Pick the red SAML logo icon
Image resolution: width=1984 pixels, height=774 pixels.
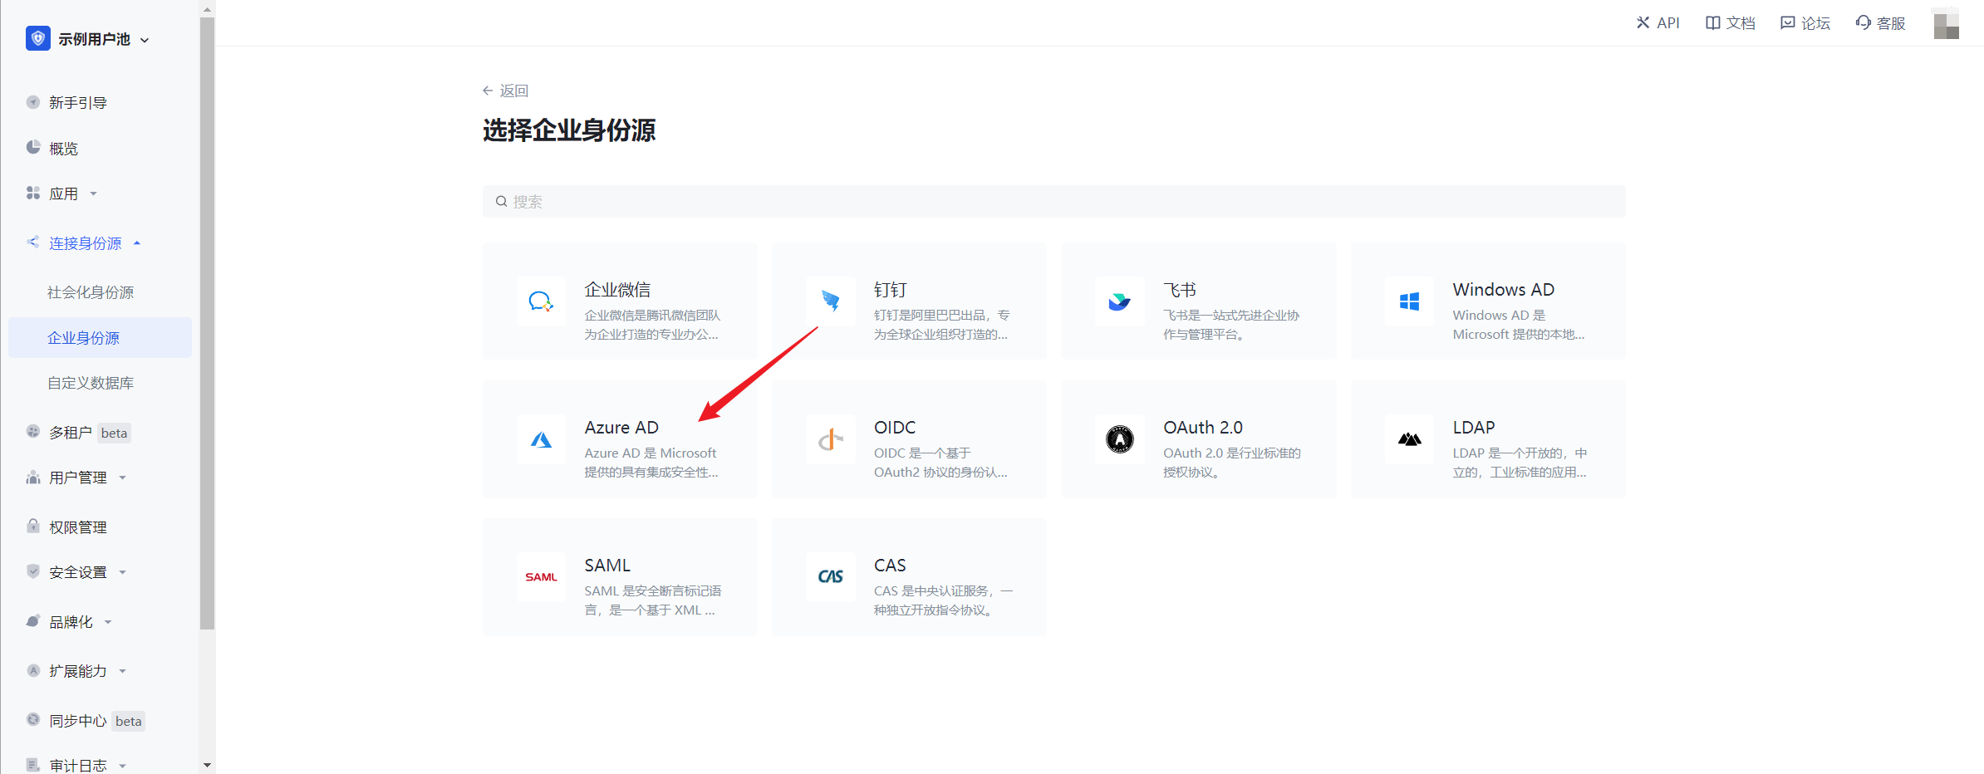(x=541, y=577)
